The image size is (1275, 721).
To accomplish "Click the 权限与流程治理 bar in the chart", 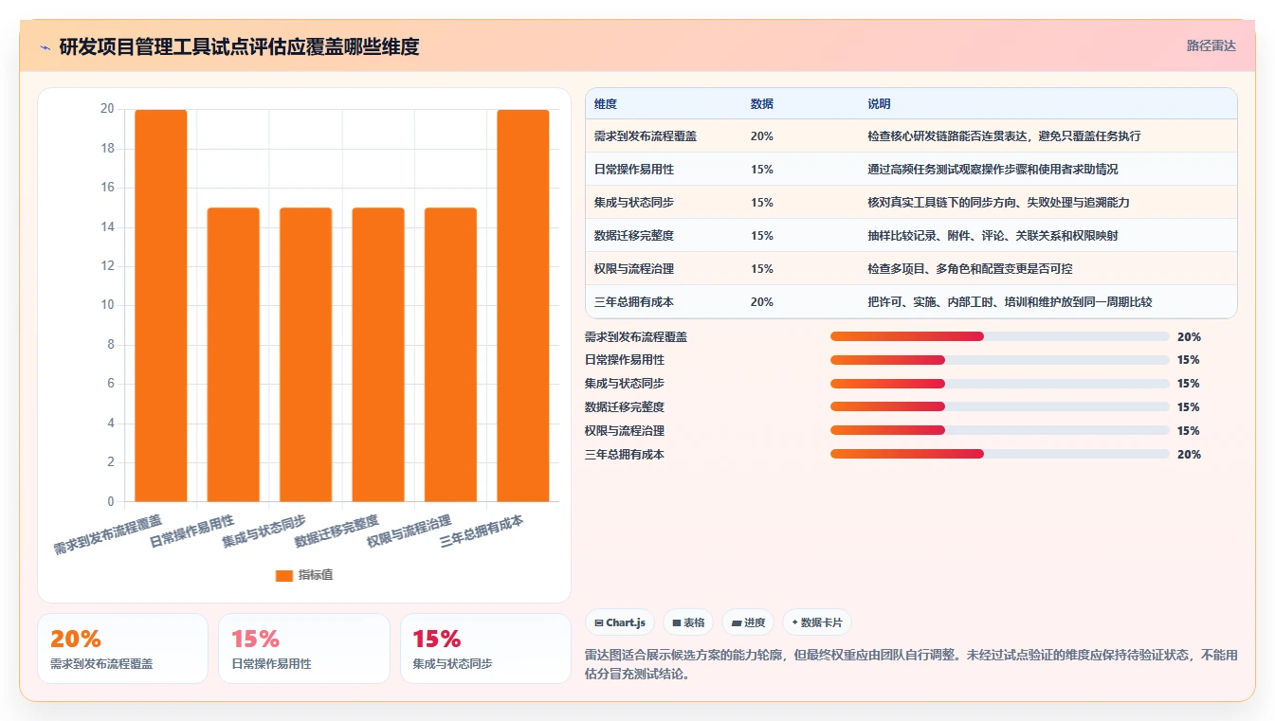I will [x=450, y=354].
